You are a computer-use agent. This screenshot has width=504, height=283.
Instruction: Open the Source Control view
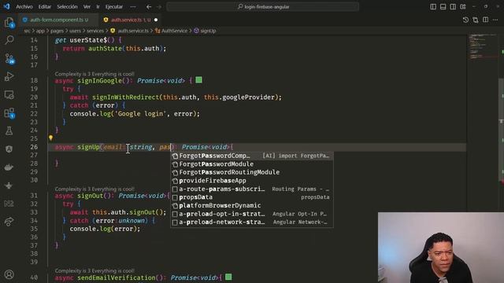(x=9, y=58)
